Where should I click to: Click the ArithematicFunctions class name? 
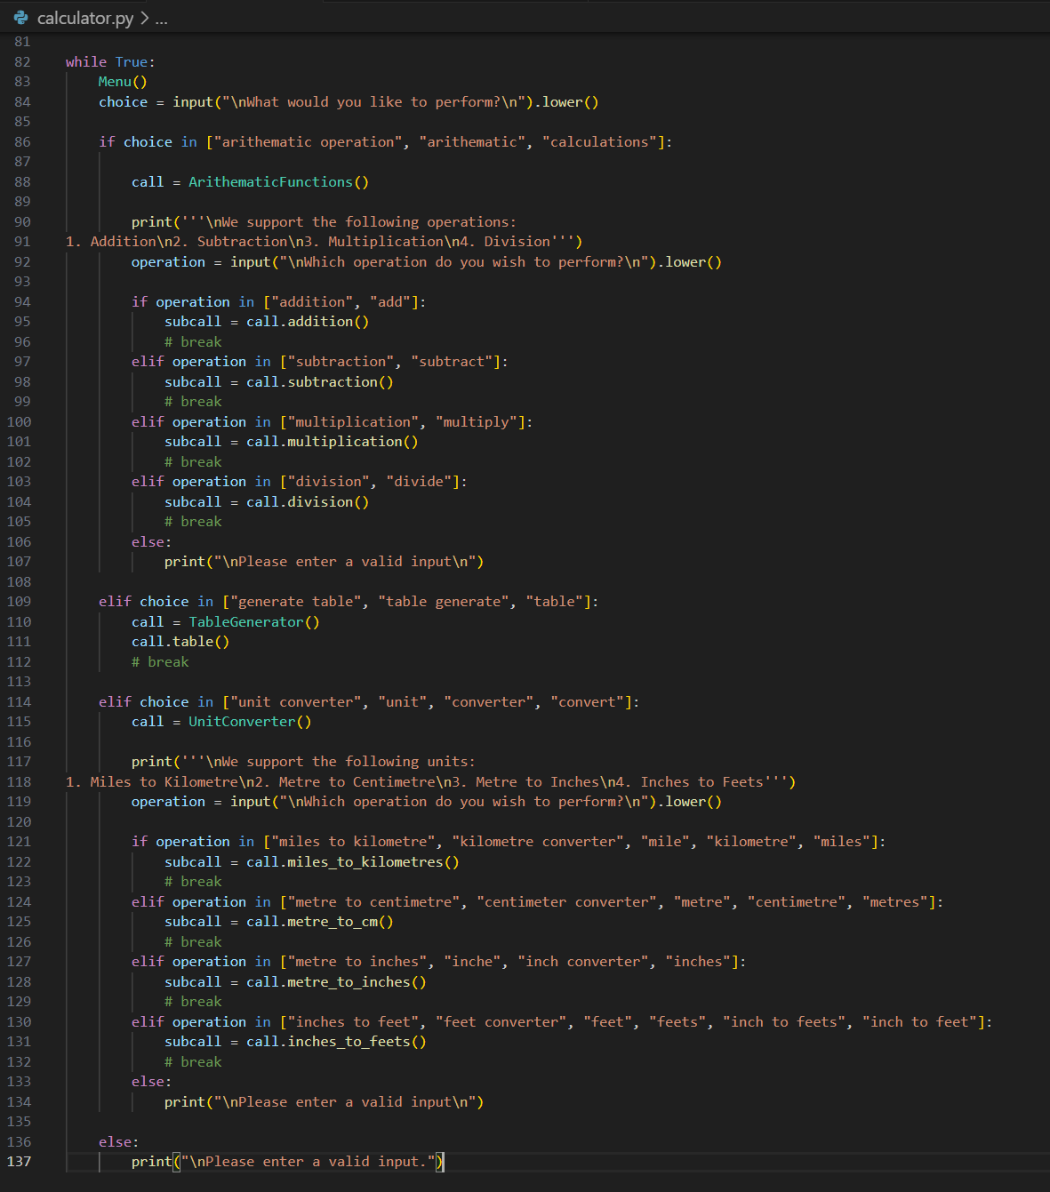270,182
